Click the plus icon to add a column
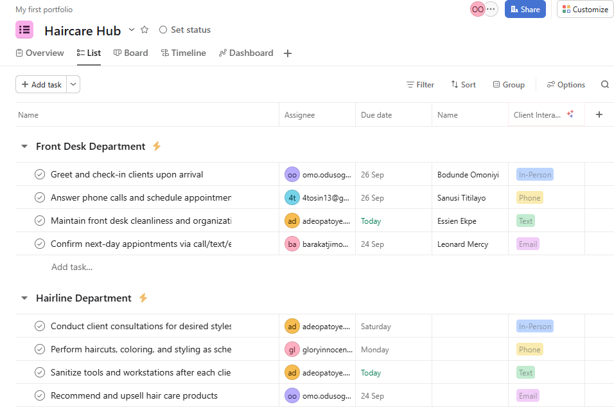Screen dimensions: 614x407 click(x=599, y=114)
